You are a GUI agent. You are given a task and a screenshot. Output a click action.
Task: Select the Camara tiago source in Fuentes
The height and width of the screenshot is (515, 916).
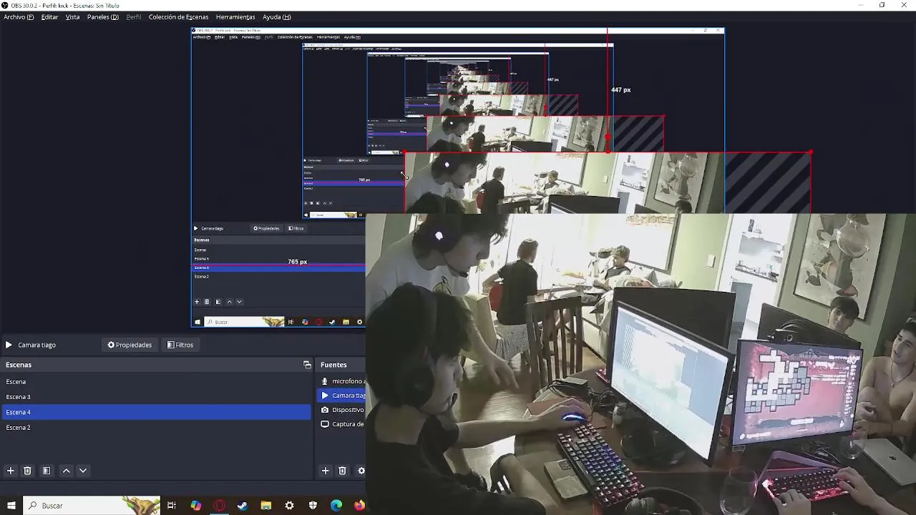point(341,396)
